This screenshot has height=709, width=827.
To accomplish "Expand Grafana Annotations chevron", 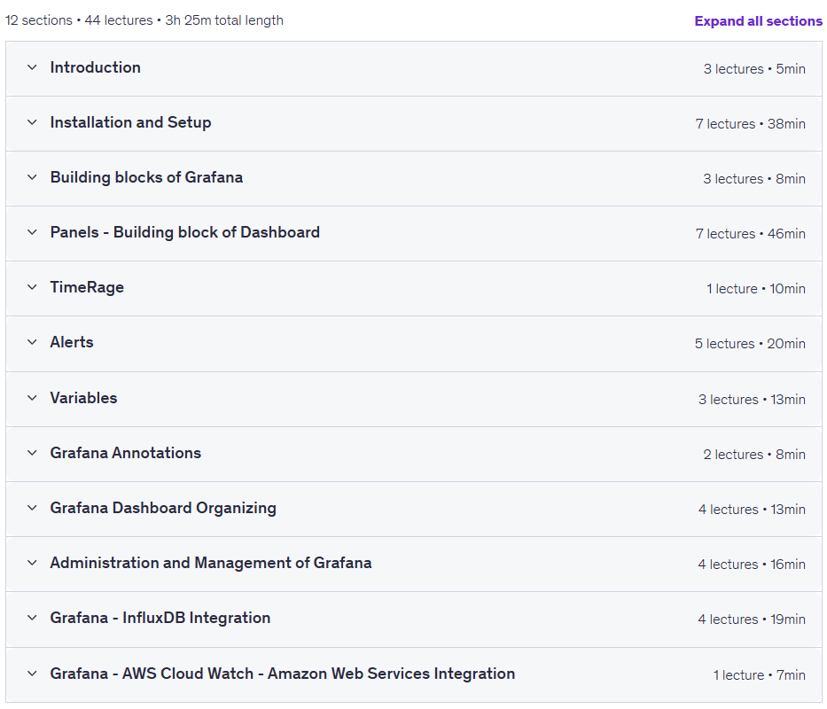I will click(32, 453).
